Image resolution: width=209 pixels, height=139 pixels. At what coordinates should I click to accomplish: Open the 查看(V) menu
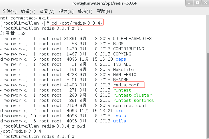tap(47, 11)
